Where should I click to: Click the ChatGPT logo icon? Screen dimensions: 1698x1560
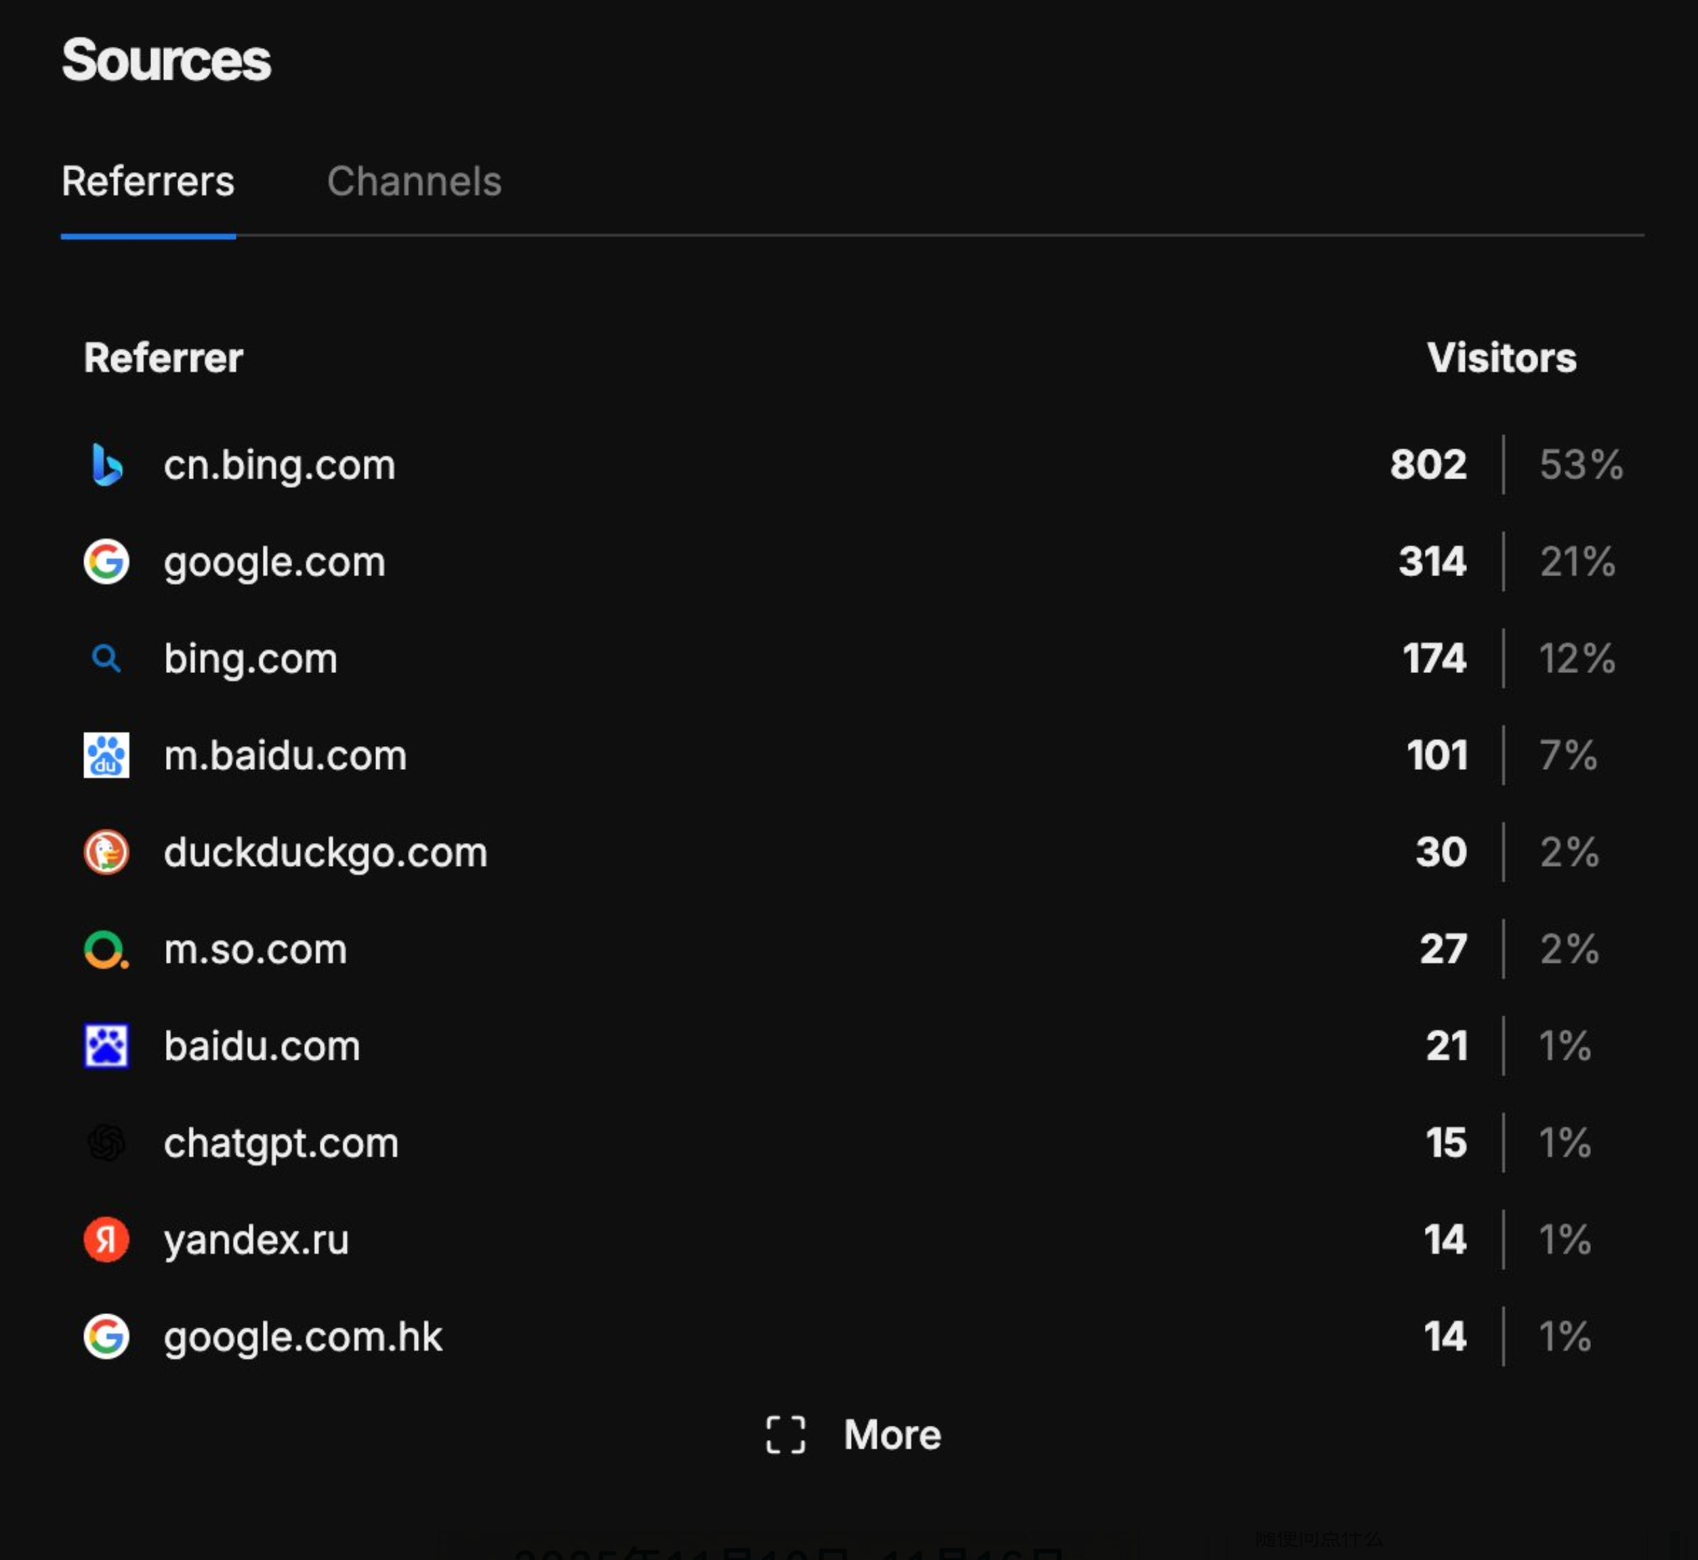pos(106,1143)
